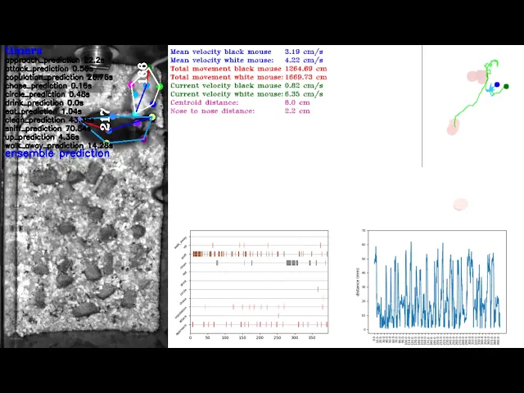Select 'up_prediction 4.36s' timer line
Screen dimensions: 524x393
coord(42,137)
